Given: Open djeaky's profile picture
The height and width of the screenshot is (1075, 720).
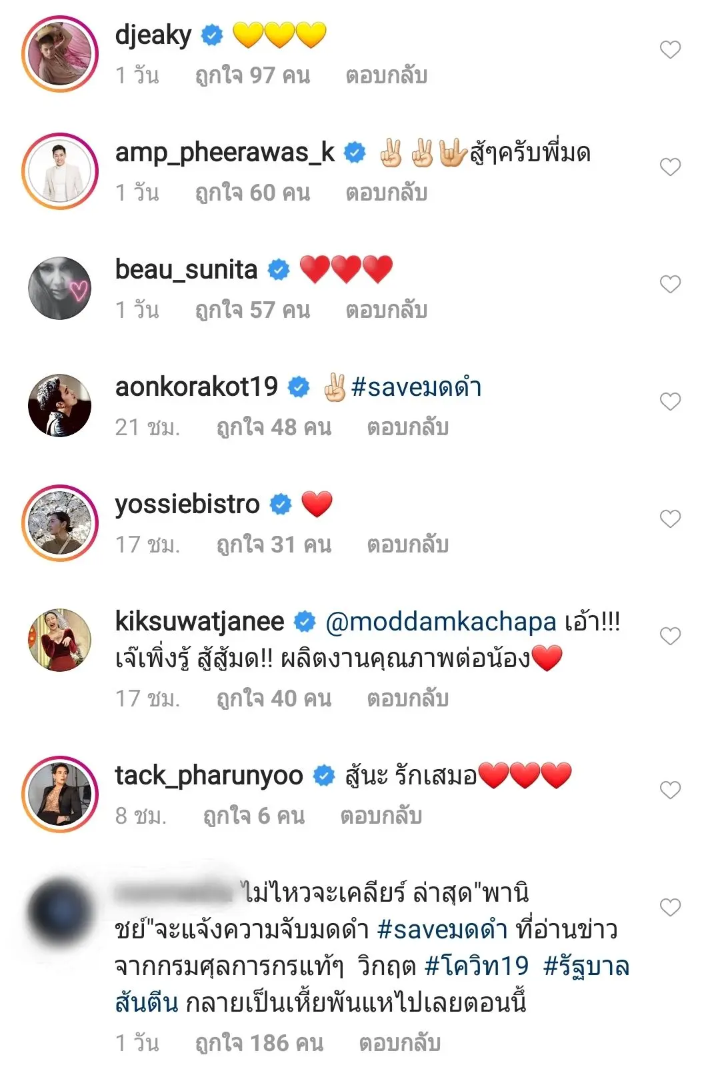Looking at the screenshot, I should click(60, 54).
